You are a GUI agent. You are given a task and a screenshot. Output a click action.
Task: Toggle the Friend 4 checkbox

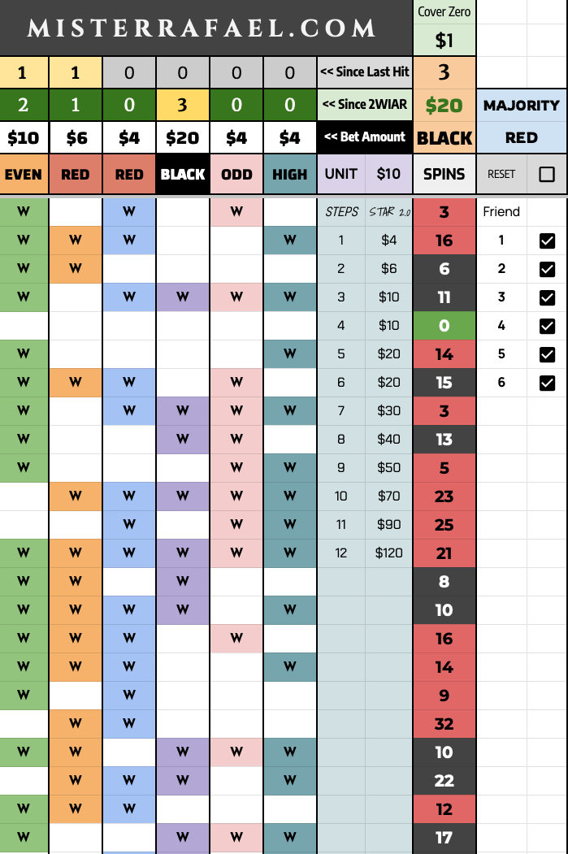[547, 326]
